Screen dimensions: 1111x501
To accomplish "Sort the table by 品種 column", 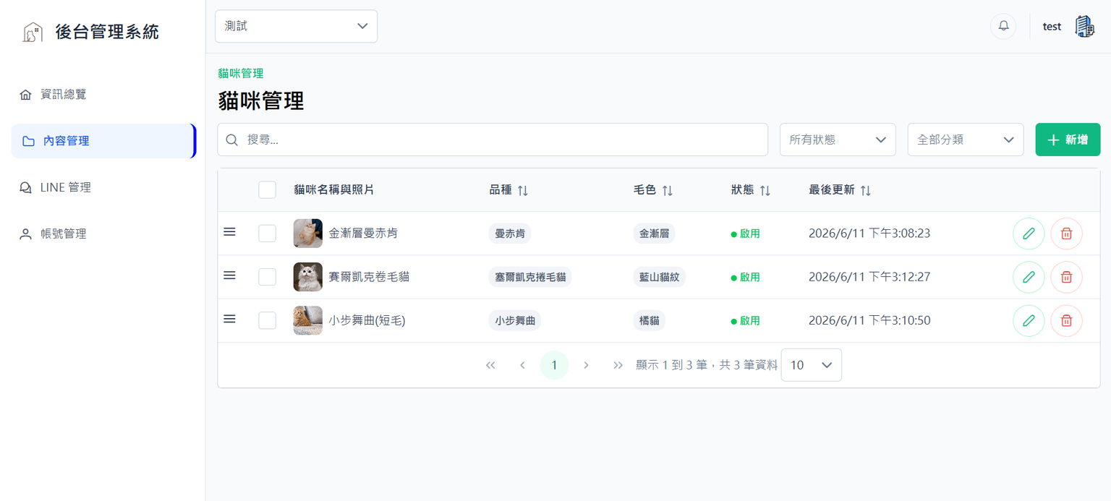I will [523, 190].
